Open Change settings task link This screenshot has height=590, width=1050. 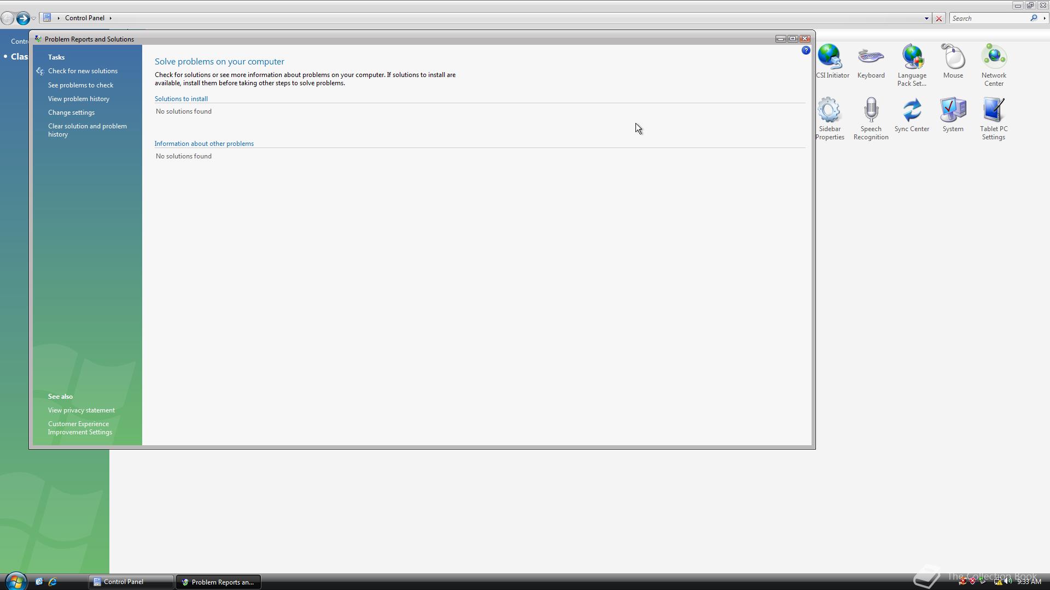coord(71,113)
